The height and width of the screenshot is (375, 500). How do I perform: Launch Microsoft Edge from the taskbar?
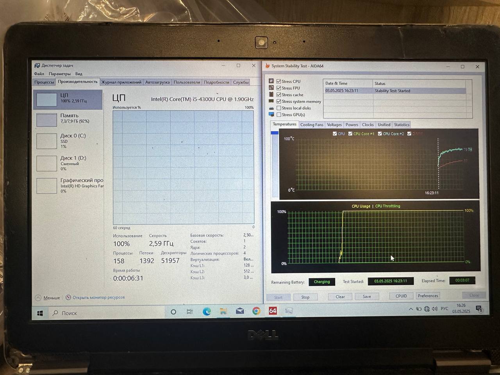(x=207, y=311)
